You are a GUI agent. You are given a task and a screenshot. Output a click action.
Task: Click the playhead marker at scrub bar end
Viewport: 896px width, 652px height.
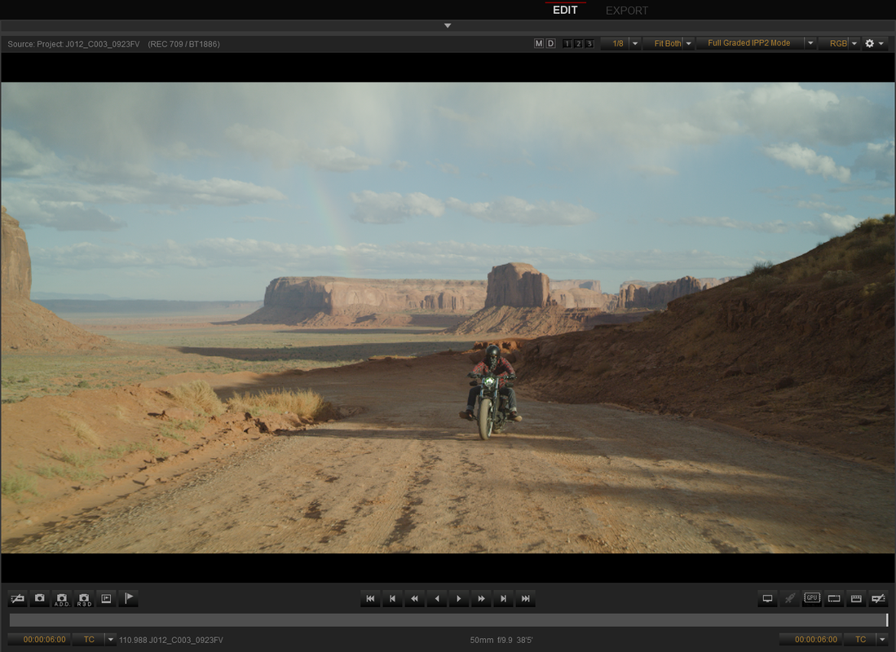tap(887, 620)
